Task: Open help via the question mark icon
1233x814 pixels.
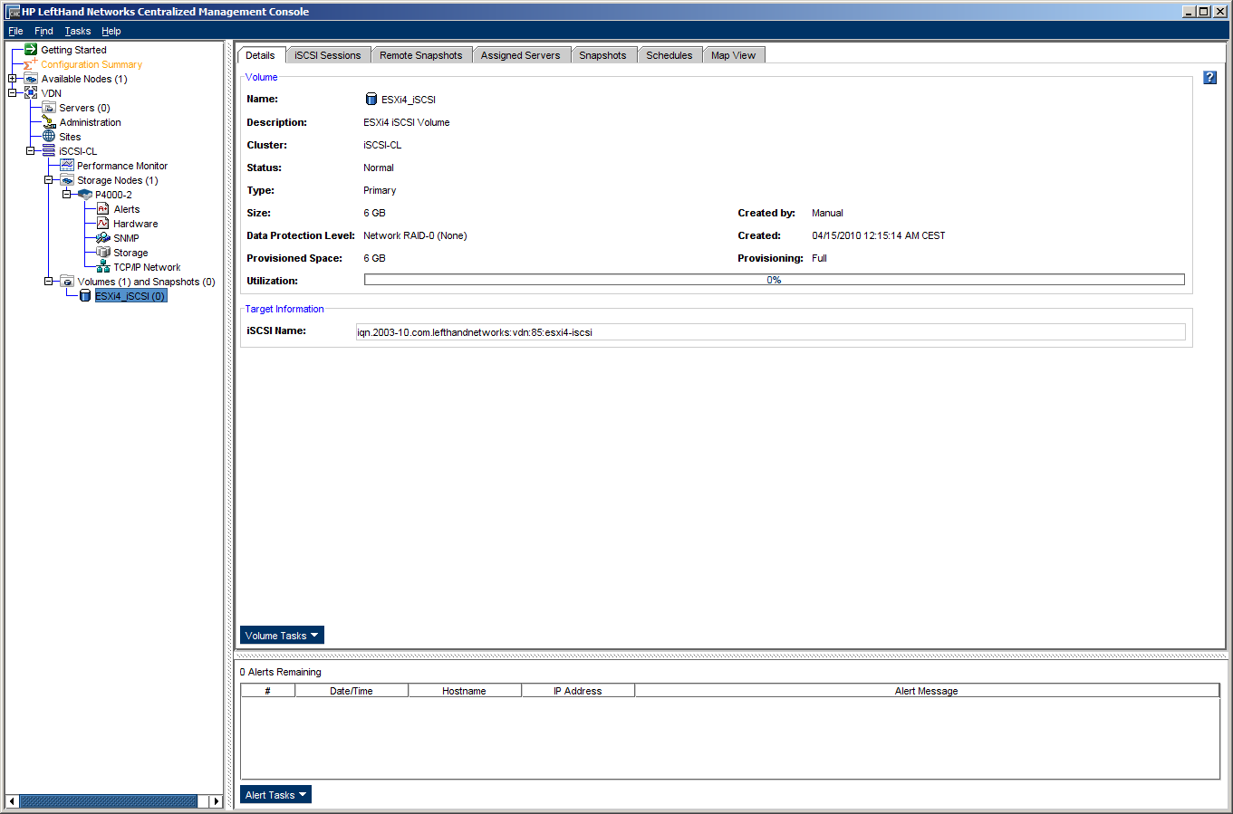Action: coord(1209,78)
